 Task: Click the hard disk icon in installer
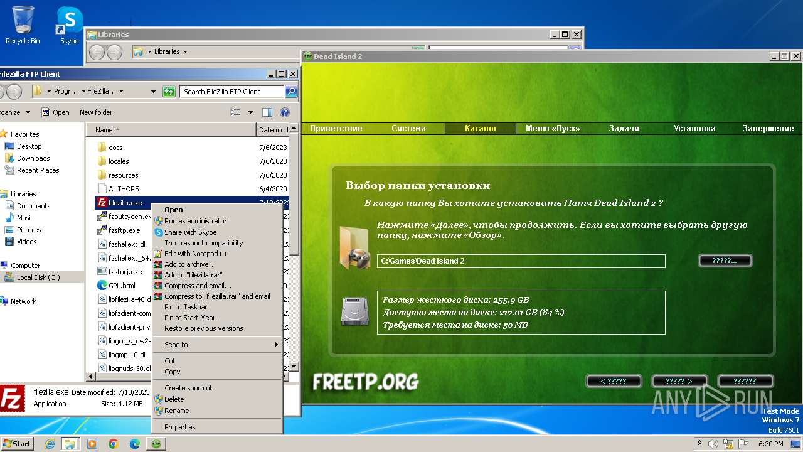tap(354, 312)
